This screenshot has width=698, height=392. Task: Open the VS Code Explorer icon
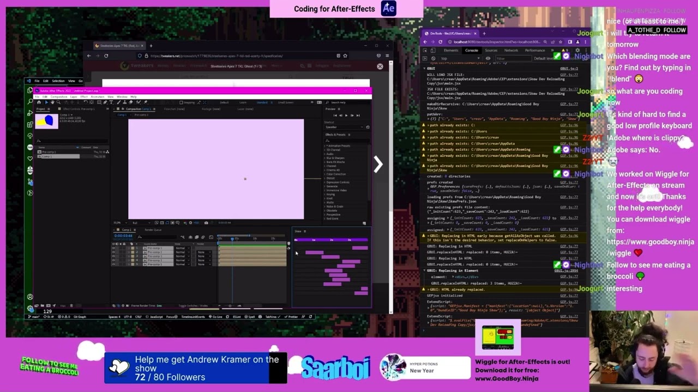(30, 90)
